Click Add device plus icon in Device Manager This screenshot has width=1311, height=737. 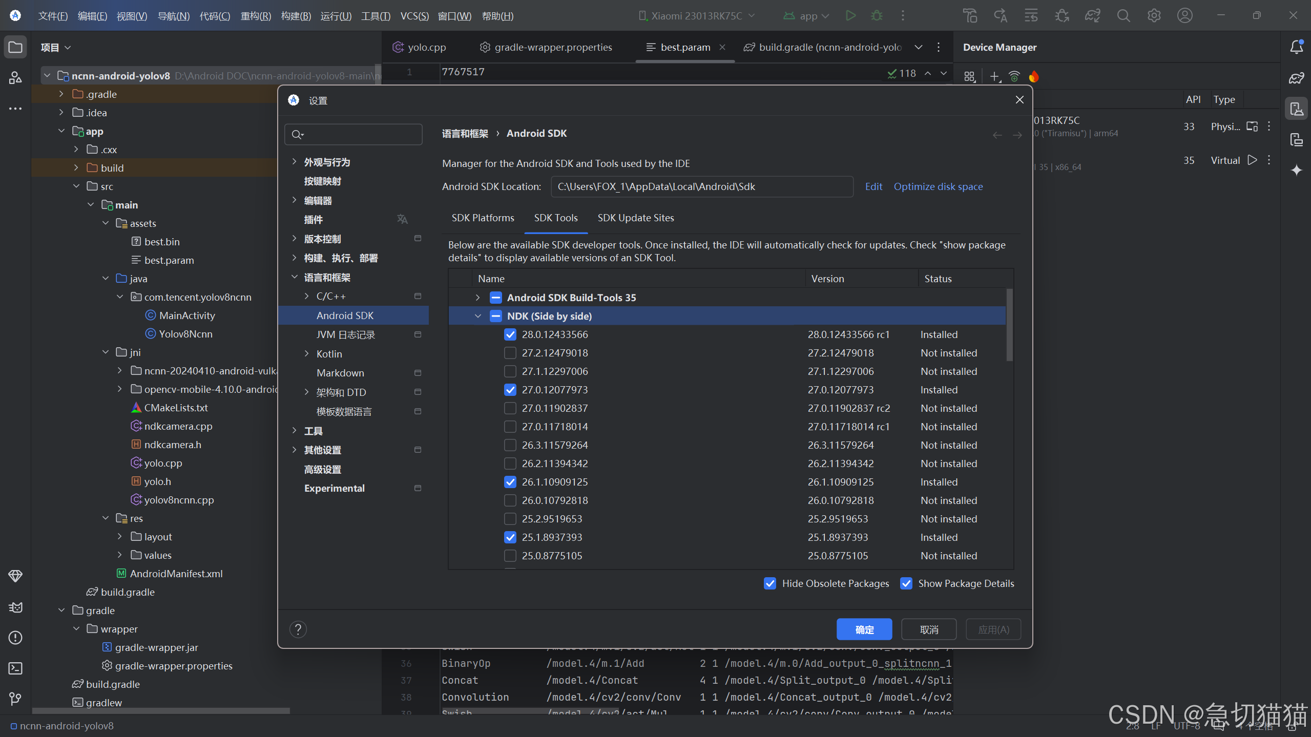pyautogui.click(x=994, y=77)
